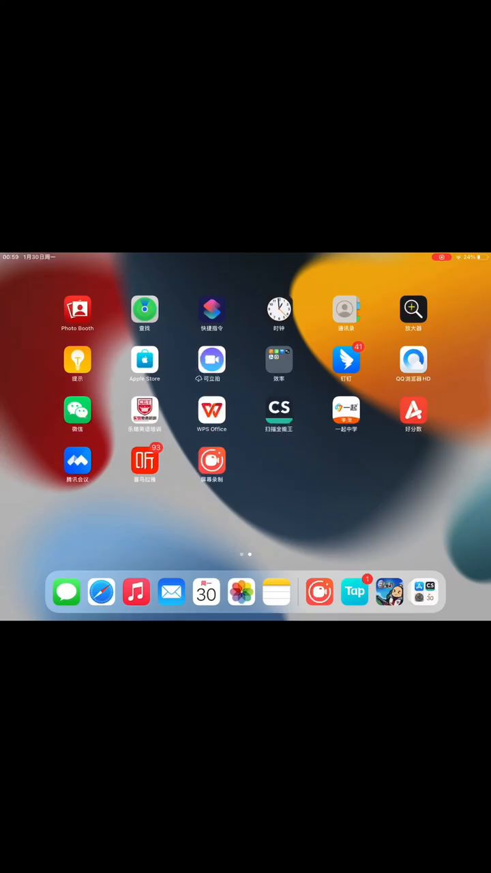Viewport: 491px width, 873px height.
Task: Tap the date 1月30日周一 in status bar
Action: [40, 257]
